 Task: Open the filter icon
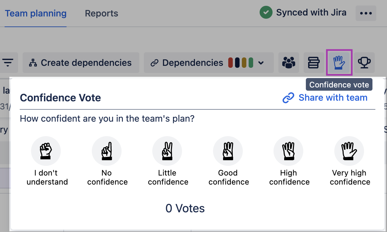[8, 62]
